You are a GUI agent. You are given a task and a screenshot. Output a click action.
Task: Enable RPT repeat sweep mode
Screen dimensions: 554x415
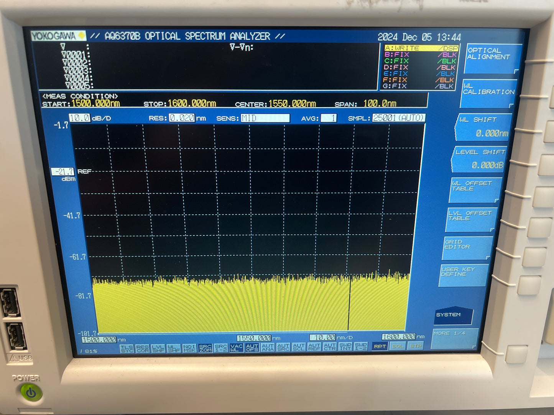(x=380, y=346)
